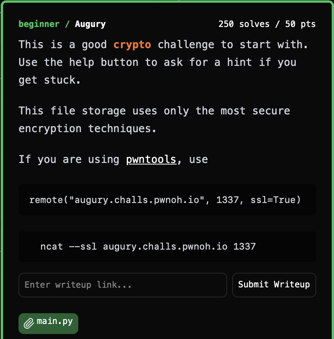
Task: Click the hostname inside the remote() snippet
Action: [138, 200]
